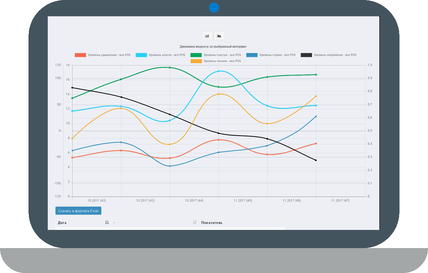Select x-axis label 11.2017 (47)
Viewport: 428px width, 273px height.
(340, 200)
